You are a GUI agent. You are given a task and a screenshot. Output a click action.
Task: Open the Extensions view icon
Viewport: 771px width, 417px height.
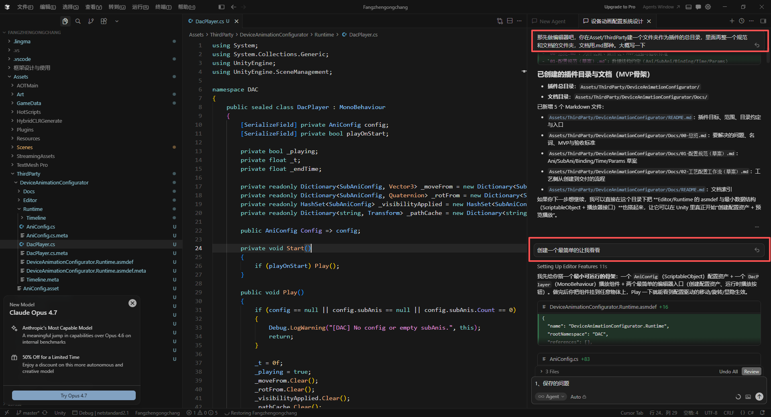pos(104,21)
